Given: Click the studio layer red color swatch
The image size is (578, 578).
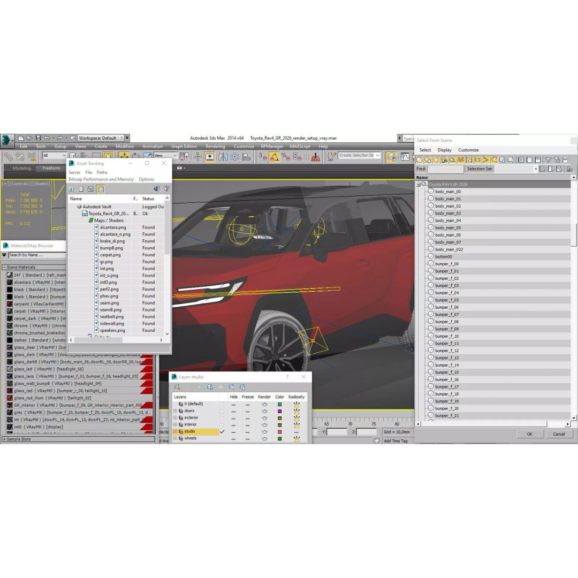Looking at the screenshot, I should pyautogui.click(x=279, y=432).
